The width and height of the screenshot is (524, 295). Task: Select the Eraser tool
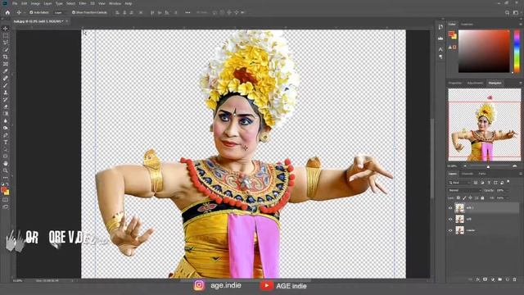(x=6, y=107)
